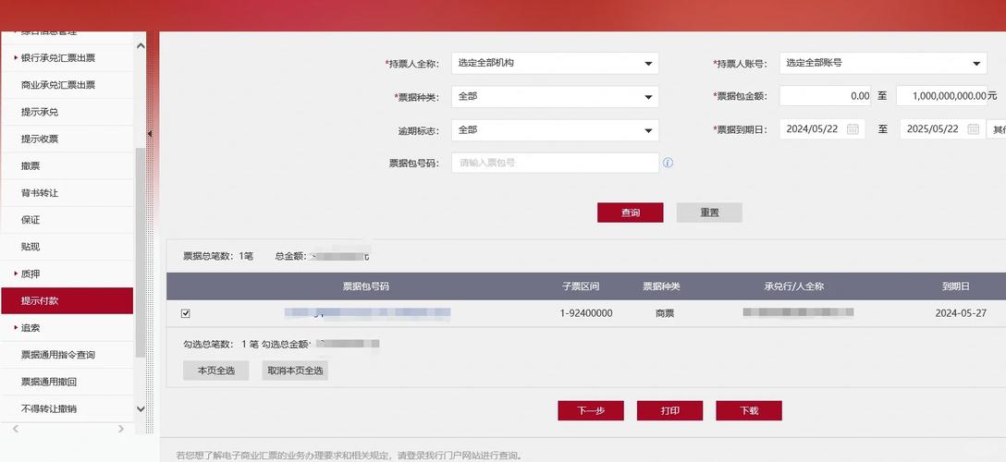Open 商业承兑汇票出票 in sidebar

[57, 85]
